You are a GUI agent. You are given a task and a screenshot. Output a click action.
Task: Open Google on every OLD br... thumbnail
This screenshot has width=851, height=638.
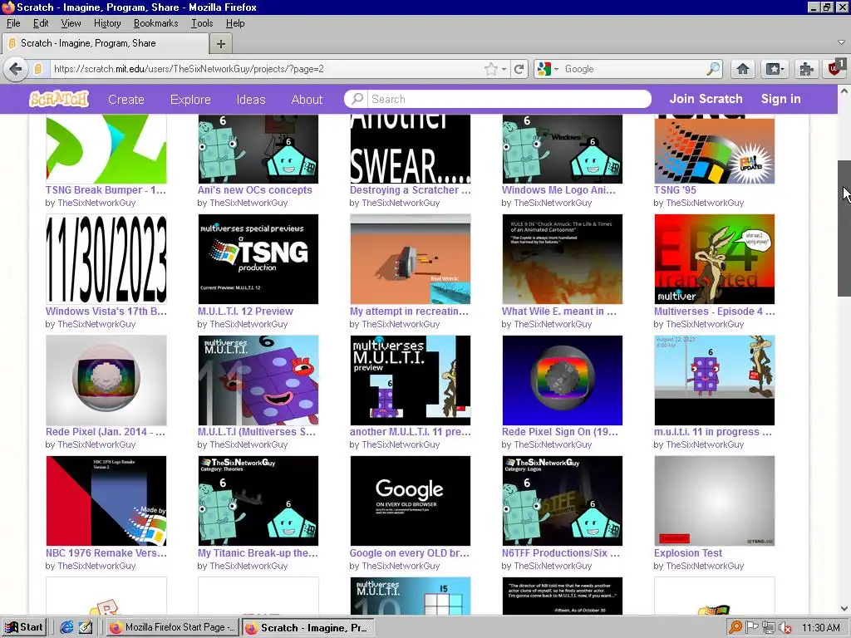pyautogui.click(x=411, y=501)
